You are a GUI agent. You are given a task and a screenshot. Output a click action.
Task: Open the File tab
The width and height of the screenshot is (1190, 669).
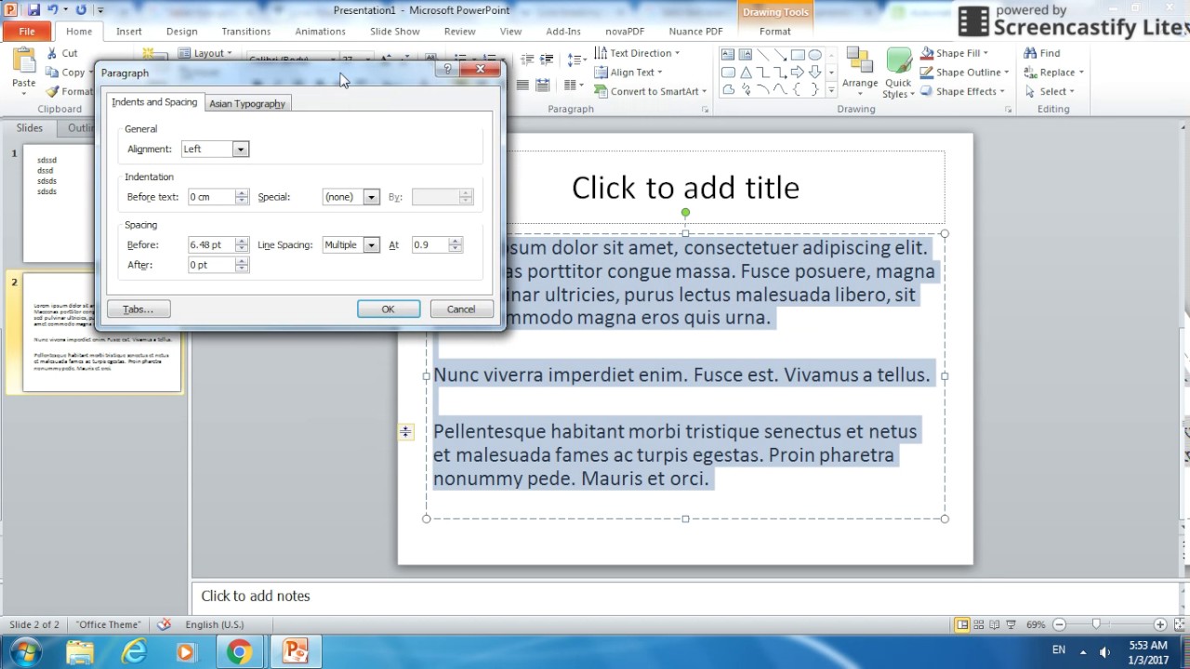(27, 32)
